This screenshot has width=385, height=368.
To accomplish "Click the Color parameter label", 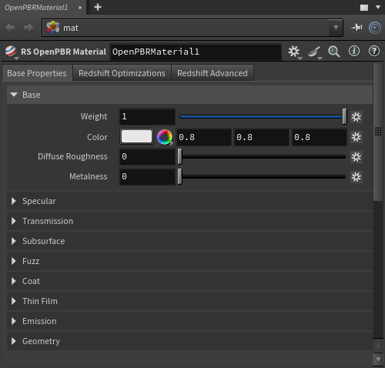I will [97, 137].
